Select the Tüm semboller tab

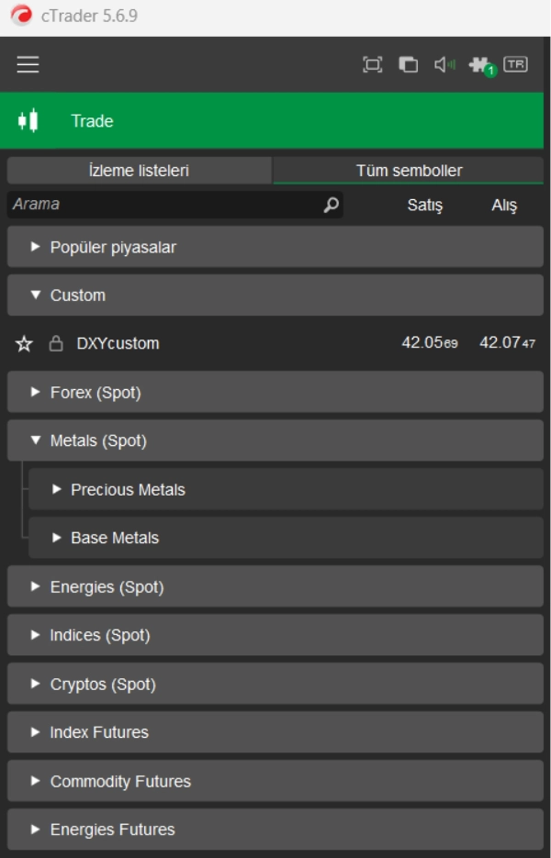click(x=409, y=171)
